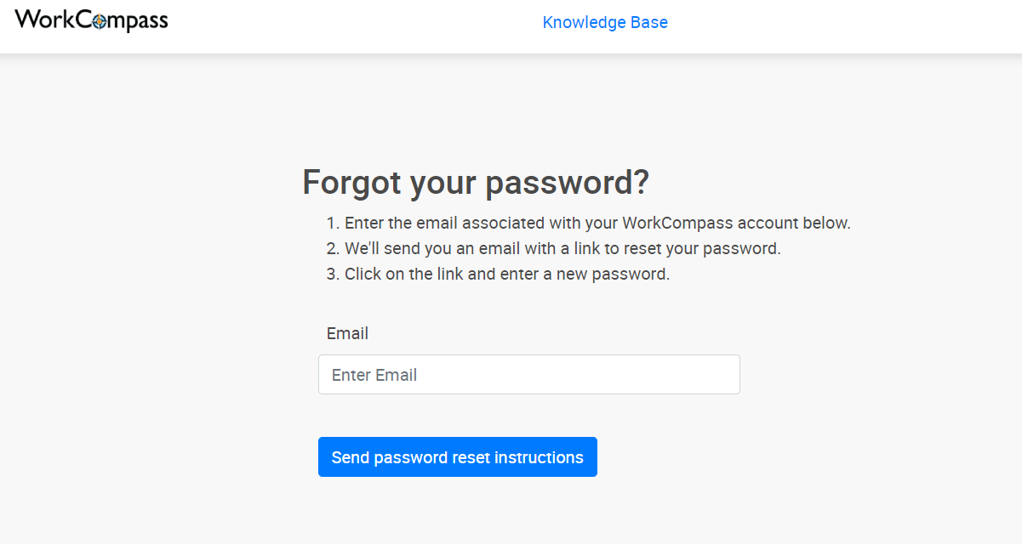
Task: Click the third step about new password
Action: click(506, 275)
